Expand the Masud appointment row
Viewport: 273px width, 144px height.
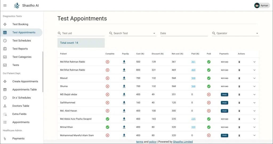pos(254,78)
